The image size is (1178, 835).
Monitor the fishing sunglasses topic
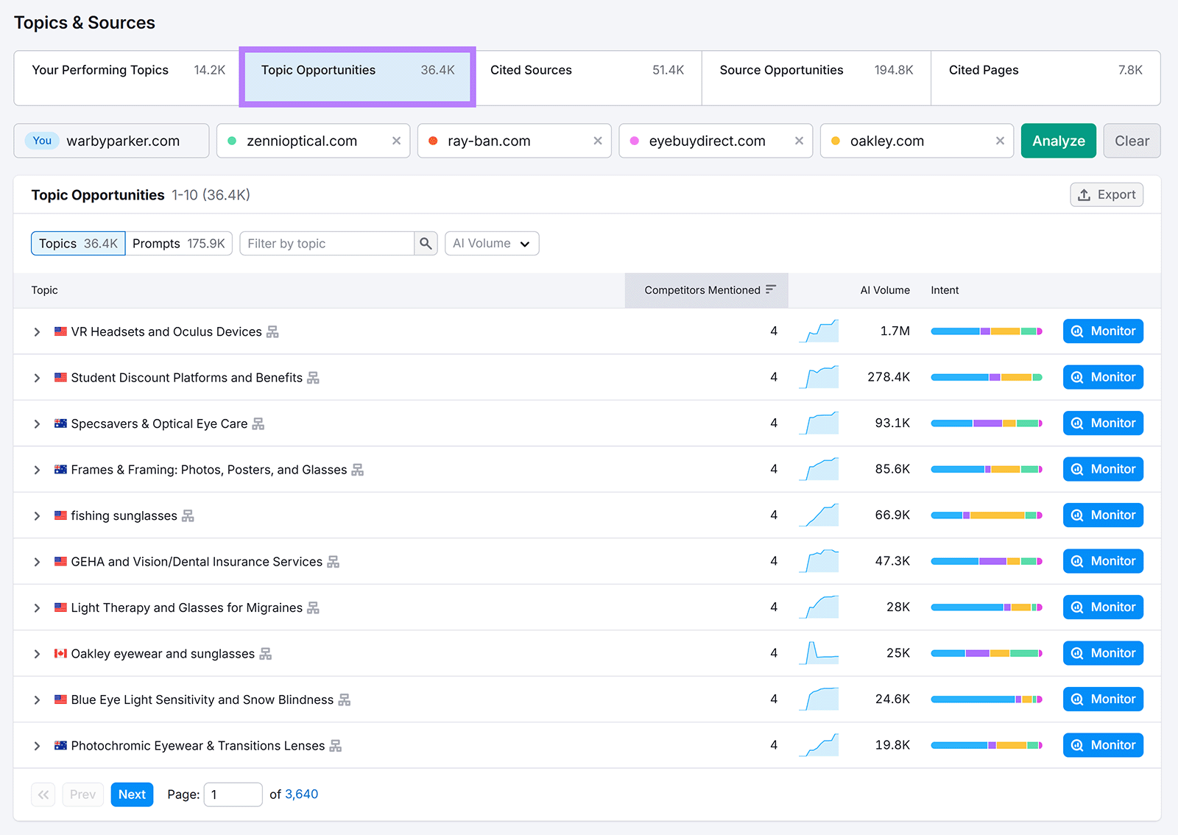pos(1103,515)
